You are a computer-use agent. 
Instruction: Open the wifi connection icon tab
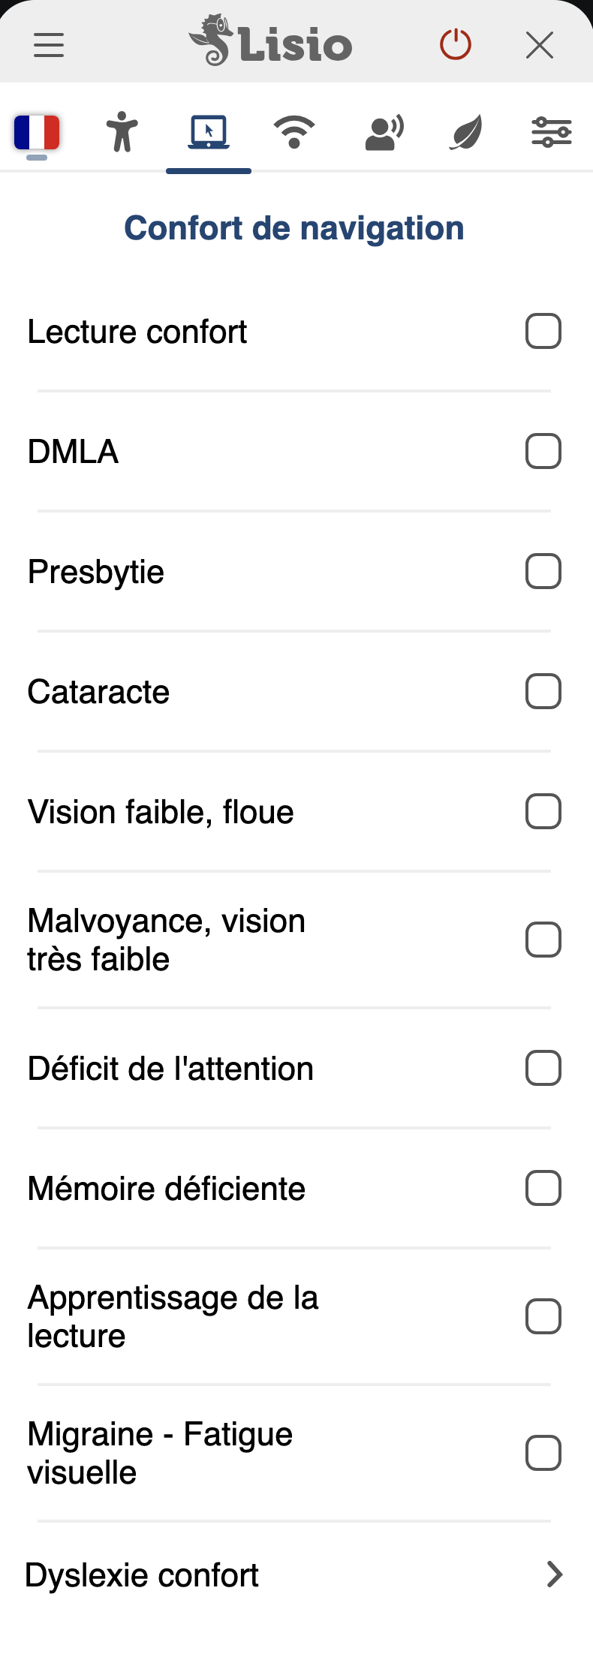[x=294, y=132]
